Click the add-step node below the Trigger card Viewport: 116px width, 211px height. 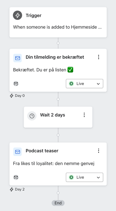[x=58, y=43]
